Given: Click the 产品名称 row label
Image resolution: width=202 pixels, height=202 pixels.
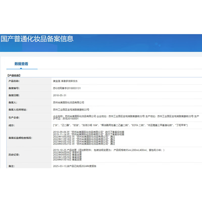Looking at the screenshot, I should pos(14,81).
